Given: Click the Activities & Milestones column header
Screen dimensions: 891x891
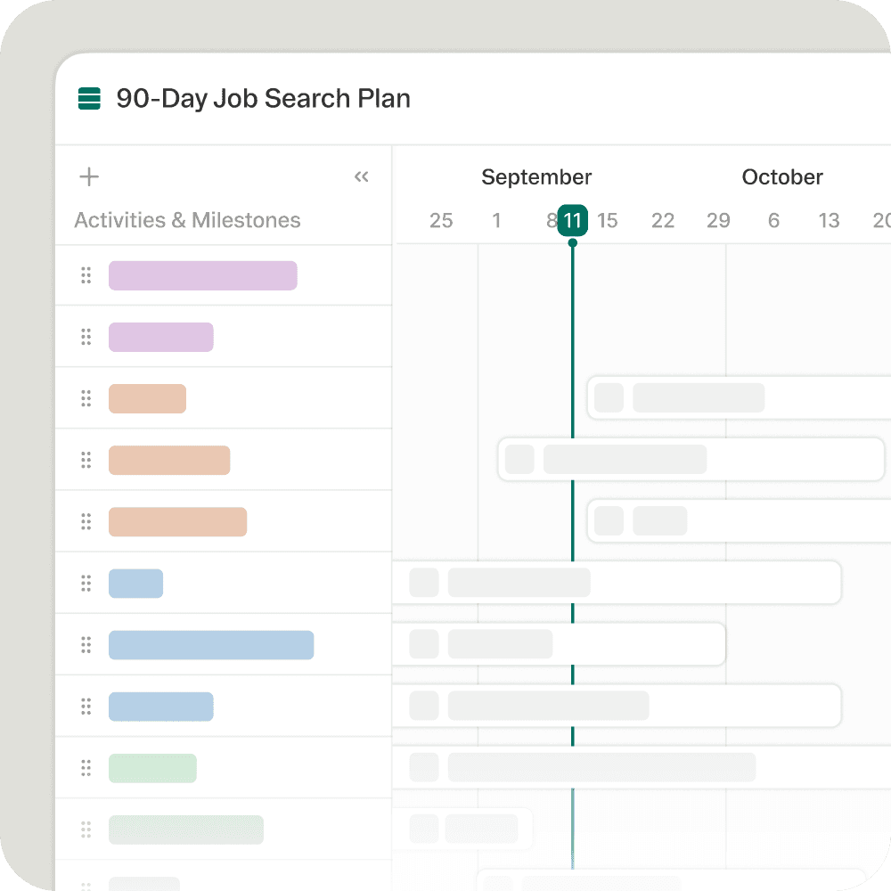Looking at the screenshot, I should click(187, 220).
